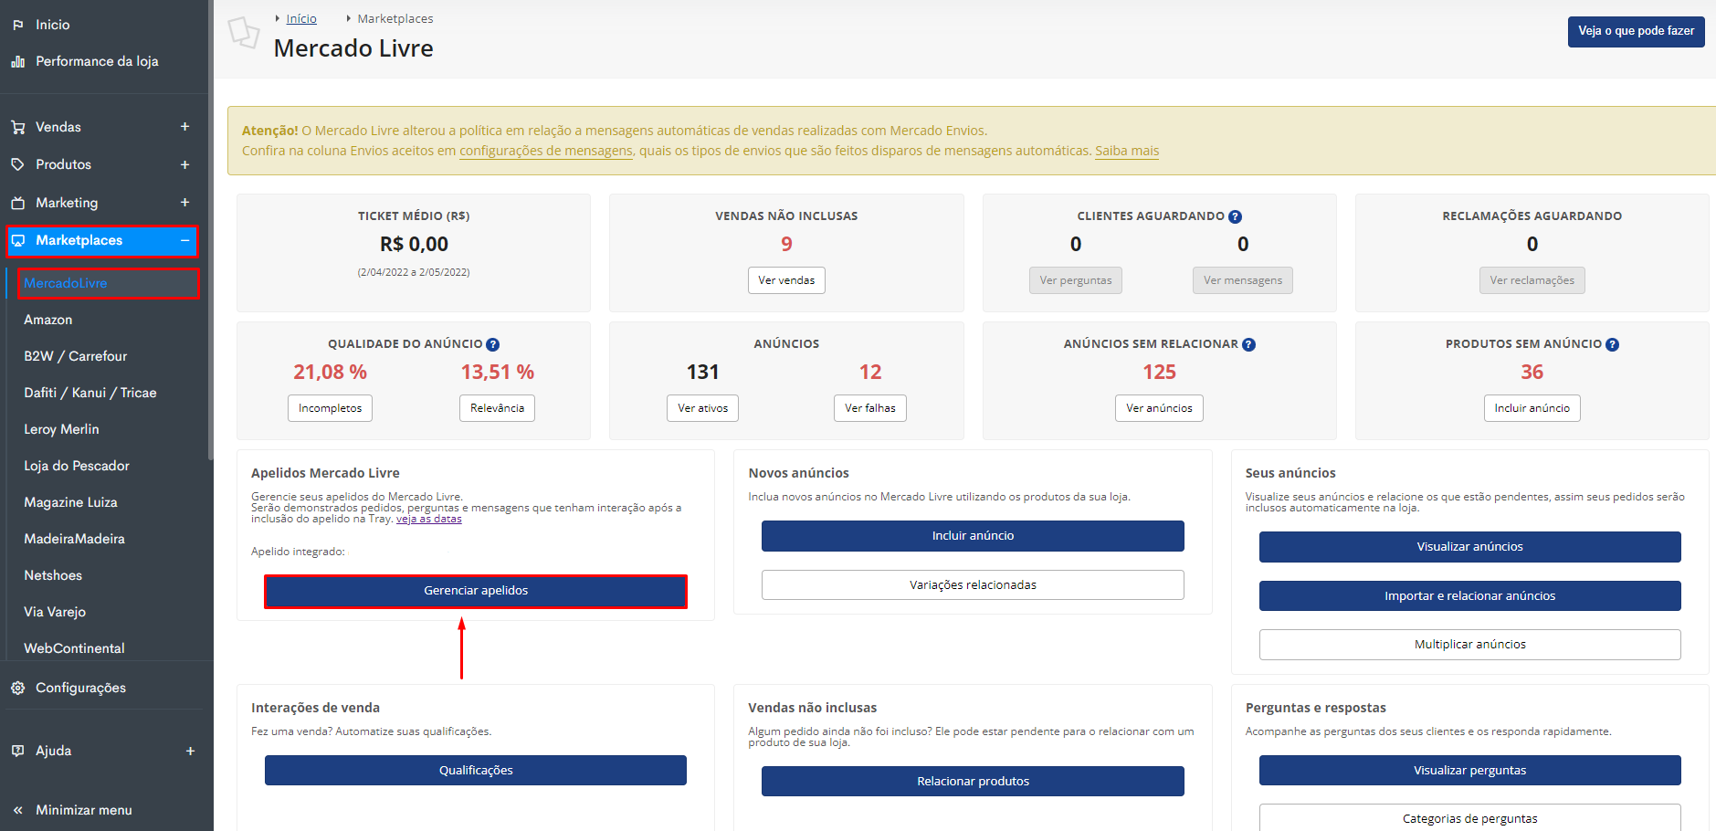The width and height of the screenshot is (1716, 831).
Task: Click the Variações relacionadas button
Action: click(973, 585)
